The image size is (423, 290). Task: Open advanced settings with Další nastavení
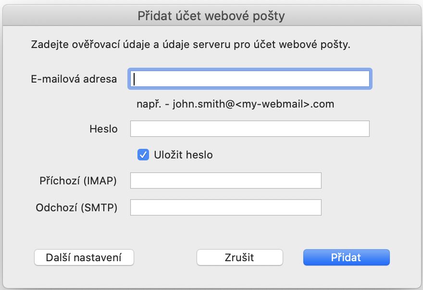click(84, 257)
